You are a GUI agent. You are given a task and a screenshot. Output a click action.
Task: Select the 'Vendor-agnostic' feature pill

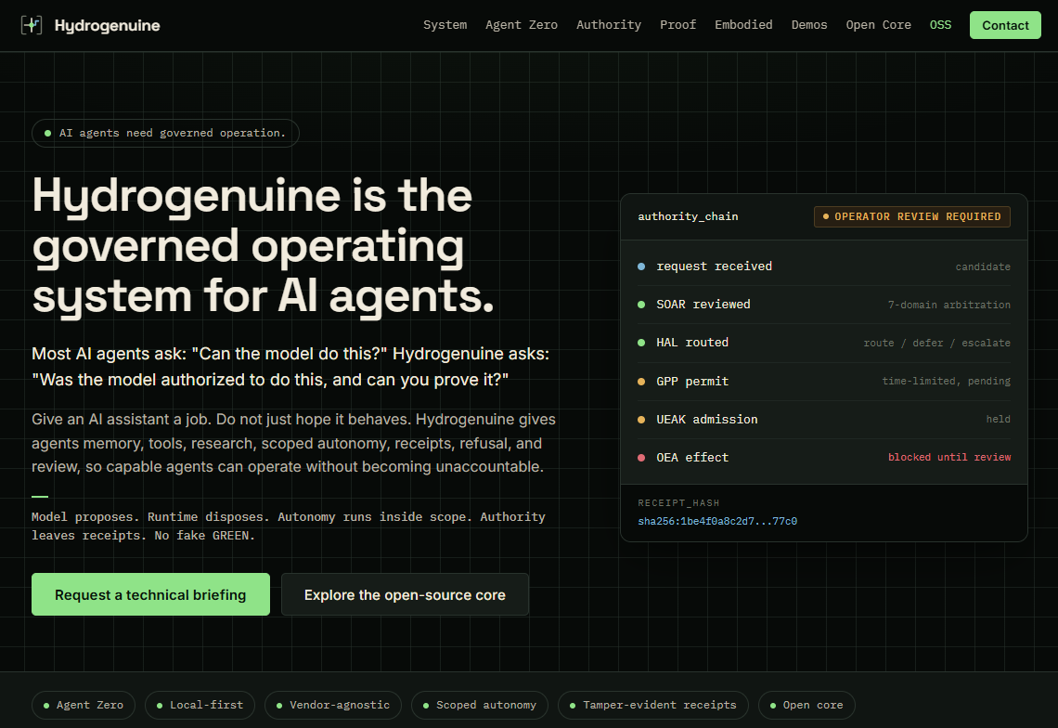pyautogui.click(x=333, y=705)
